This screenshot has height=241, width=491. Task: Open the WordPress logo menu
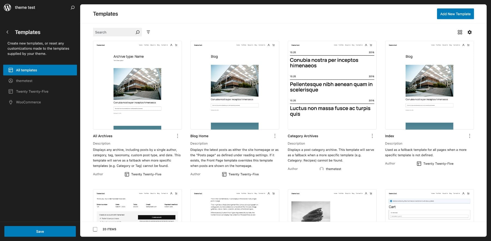7,7
